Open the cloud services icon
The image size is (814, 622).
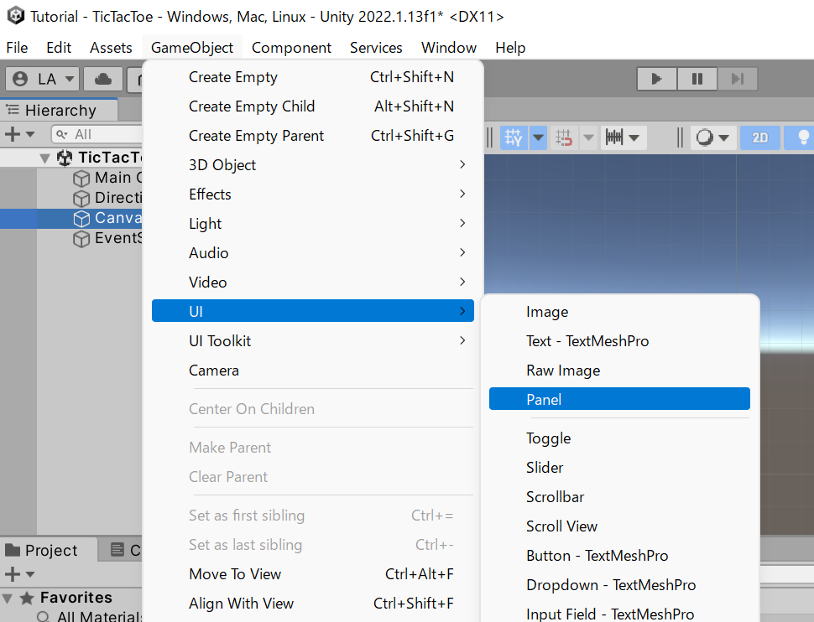(103, 79)
